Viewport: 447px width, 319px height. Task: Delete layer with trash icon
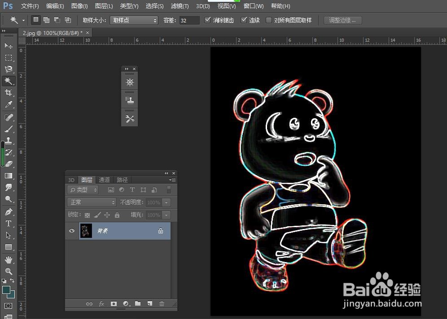[x=162, y=304]
